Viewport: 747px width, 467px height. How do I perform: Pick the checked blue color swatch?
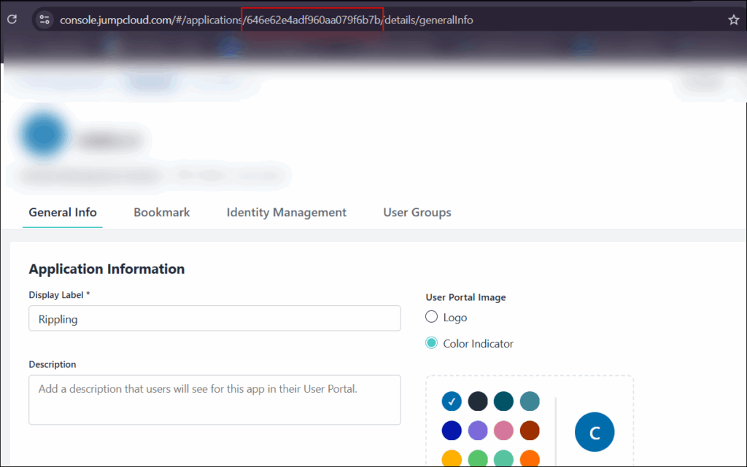pyautogui.click(x=452, y=401)
